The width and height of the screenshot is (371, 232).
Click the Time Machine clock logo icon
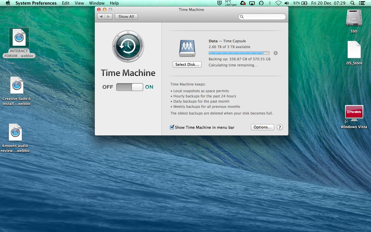click(128, 46)
